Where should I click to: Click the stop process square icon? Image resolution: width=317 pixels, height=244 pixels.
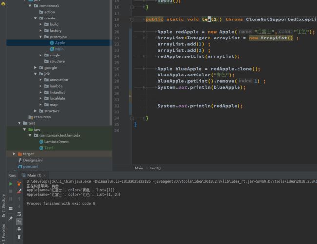tap(11, 191)
